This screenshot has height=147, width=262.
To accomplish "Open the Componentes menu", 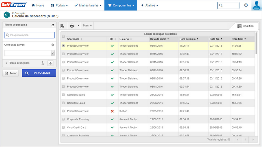I will [x=121, y=5].
